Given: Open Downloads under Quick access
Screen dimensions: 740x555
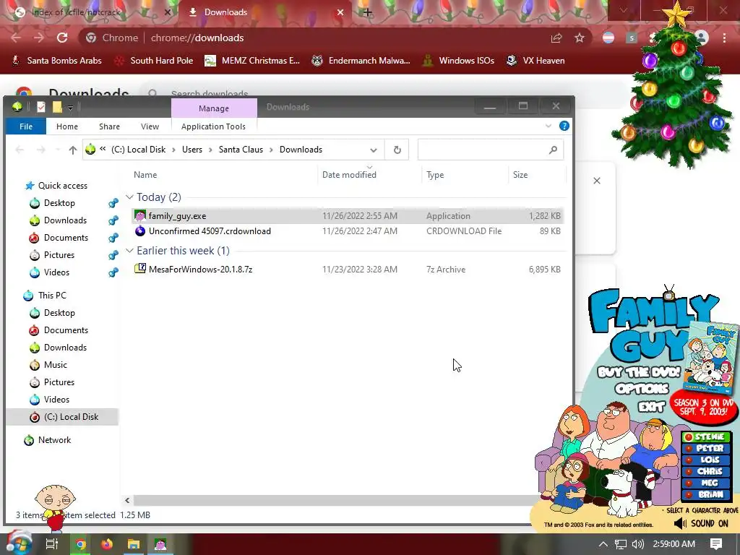Looking at the screenshot, I should coord(65,220).
